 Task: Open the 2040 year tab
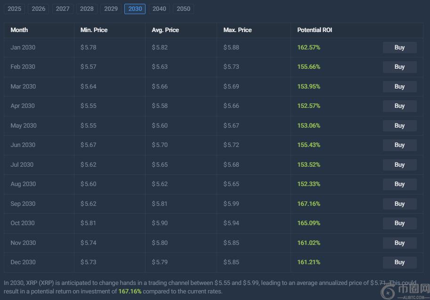click(159, 9)
